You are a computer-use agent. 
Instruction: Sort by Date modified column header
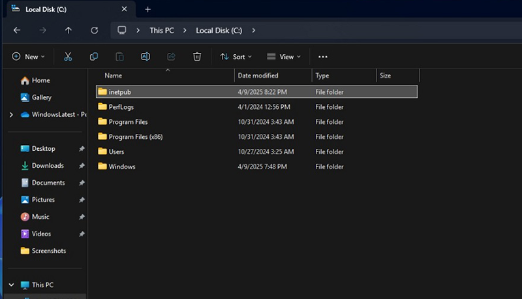coord(258,76)
